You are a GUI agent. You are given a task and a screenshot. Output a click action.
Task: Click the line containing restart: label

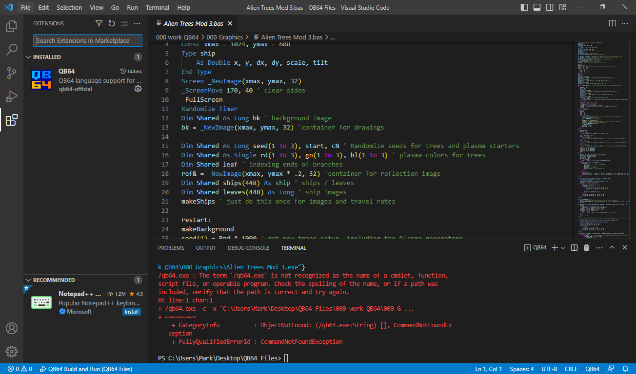[196, 220]
